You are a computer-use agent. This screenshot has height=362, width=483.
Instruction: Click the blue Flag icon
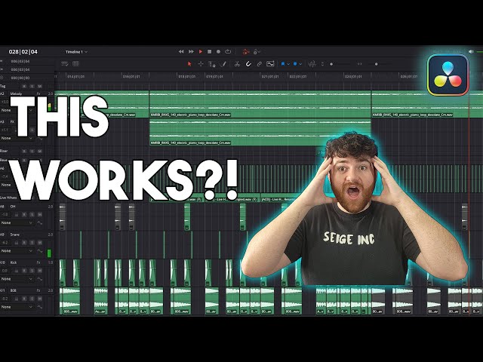pos(283,63)
